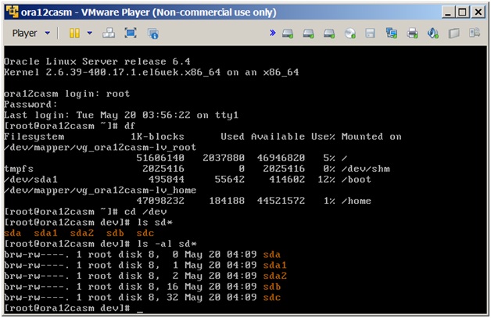
Task: Maximize the VMware Player window
Action: coord(462,13)
